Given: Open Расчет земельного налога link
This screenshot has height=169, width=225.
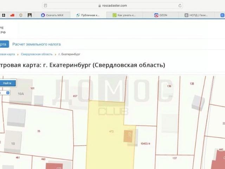Looking at the screenshot, I should tap(37, 44).
